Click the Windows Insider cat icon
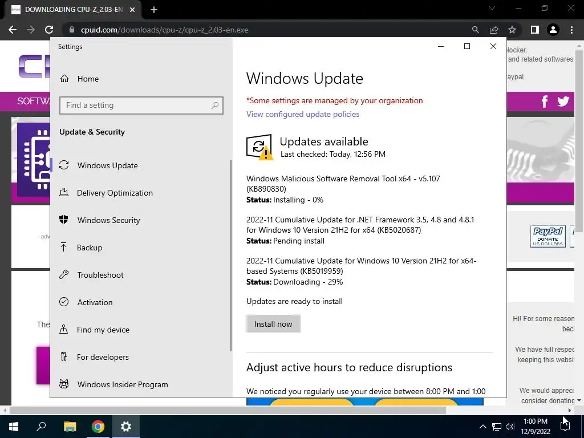Image resolution: width=584 pixels, height=438 pixels. point(64,384)
